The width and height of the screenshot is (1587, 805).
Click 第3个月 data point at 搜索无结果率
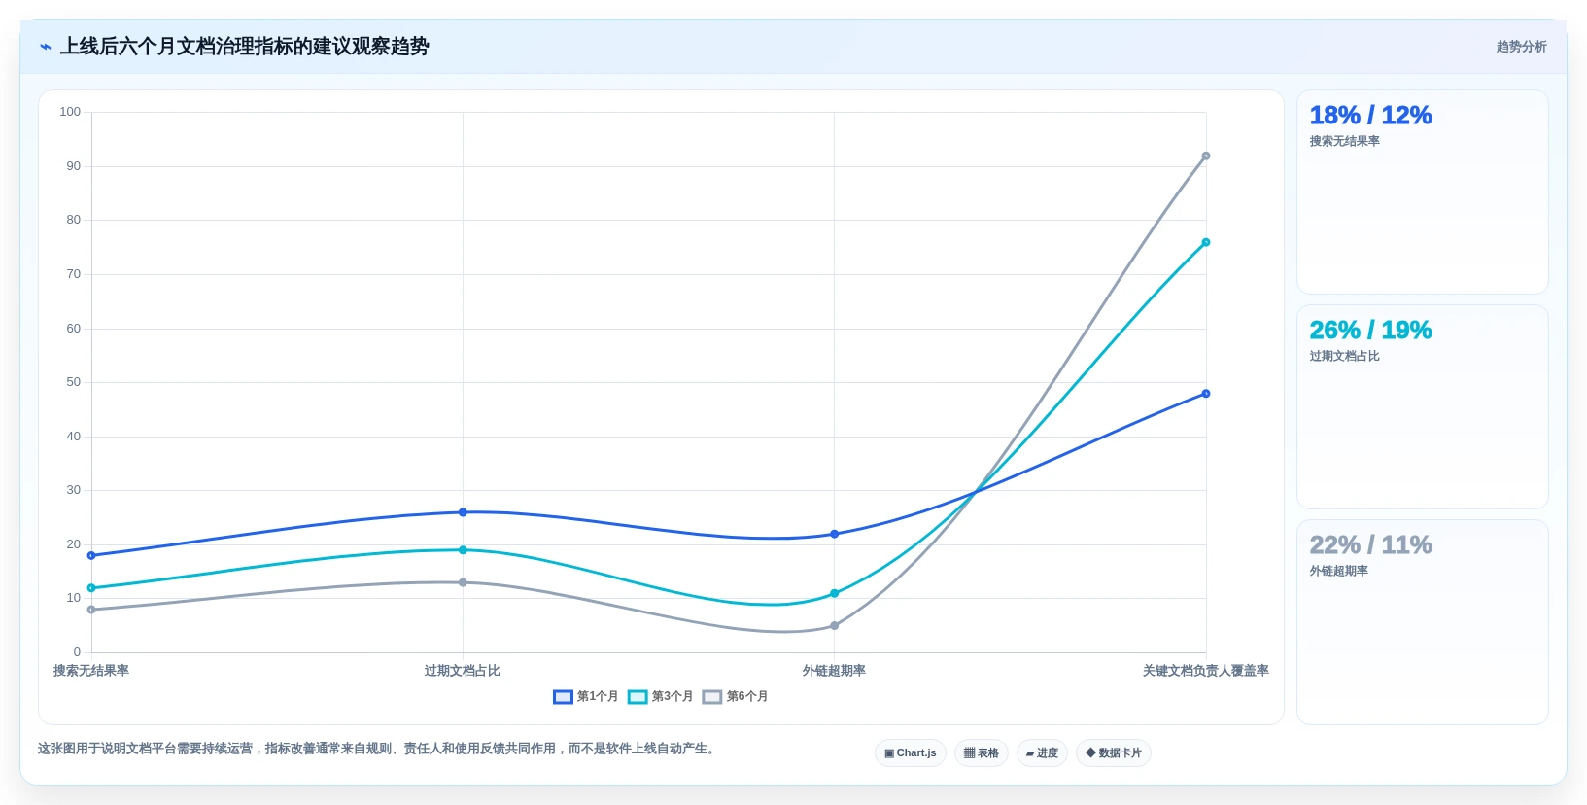[x=91, y=588]
